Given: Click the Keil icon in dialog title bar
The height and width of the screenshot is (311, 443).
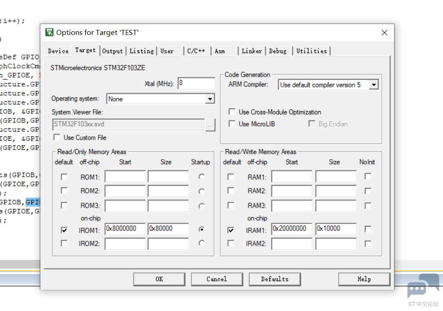Looking at the screenshot, I should [49, 32].
